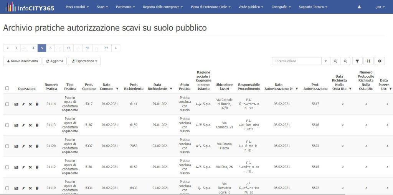Open the Passi carrabili dropdown menu
Image resolution: width=393 pixels, height=195 pixels.
tap(77, 7)
